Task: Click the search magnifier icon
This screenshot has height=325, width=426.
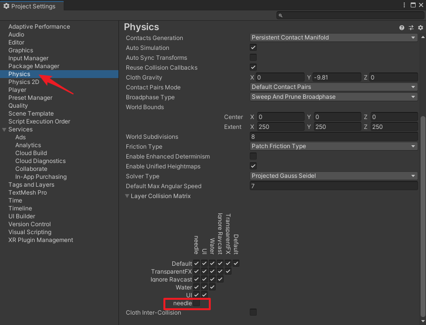Action: coord(281,15)
